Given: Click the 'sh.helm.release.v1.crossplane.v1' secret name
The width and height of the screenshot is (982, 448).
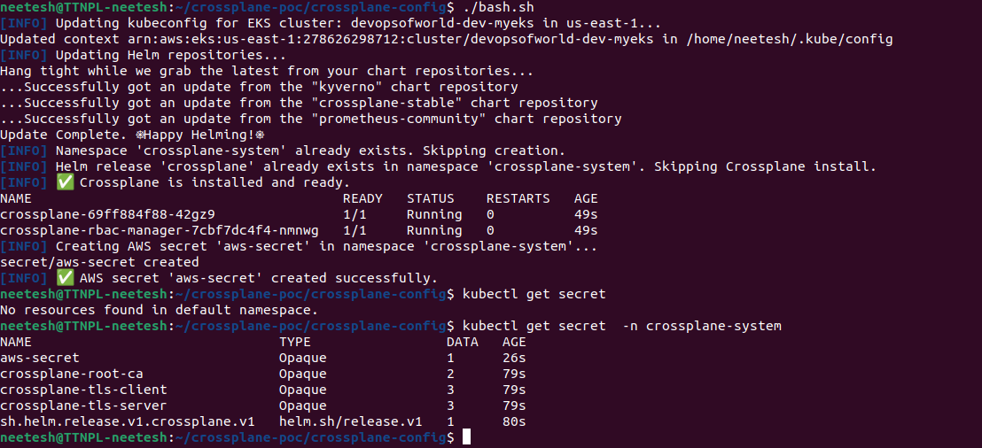Looking at the screenshot, I should tap(127, 421).
